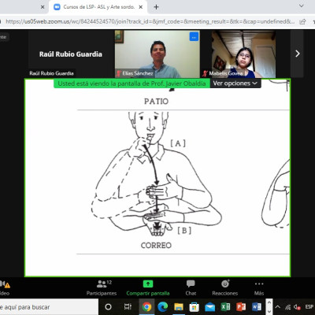Open File Explorer from the taskbar

pyautogui.click(x=179, y=306)
